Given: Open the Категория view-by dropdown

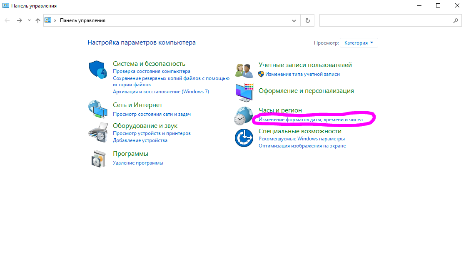Looking at the screenshot, I should (359, 43).
